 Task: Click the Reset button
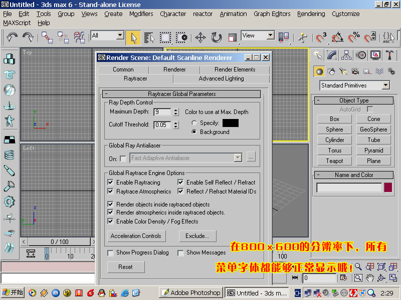[x=126, y=267]
